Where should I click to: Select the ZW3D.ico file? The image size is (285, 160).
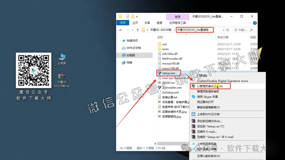pos(168,83)
